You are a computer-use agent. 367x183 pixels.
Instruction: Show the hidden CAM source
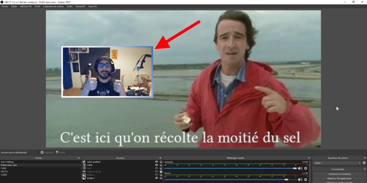pos(156,168)
